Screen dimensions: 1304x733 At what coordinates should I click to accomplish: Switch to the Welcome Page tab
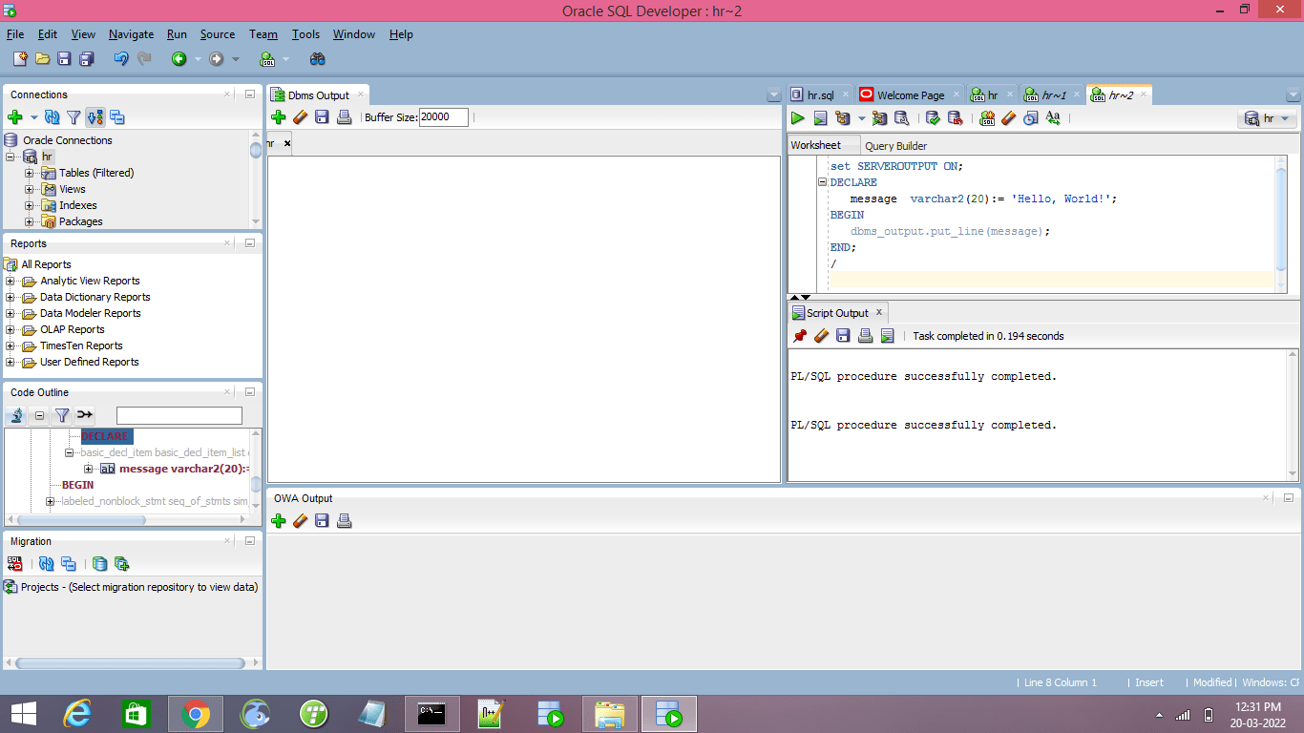point(911,95)
